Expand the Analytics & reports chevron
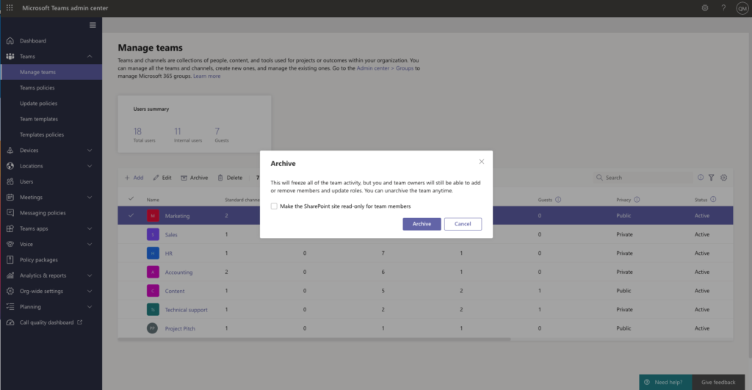The height and width of the screenshot is (390, 752). [90, 276]
